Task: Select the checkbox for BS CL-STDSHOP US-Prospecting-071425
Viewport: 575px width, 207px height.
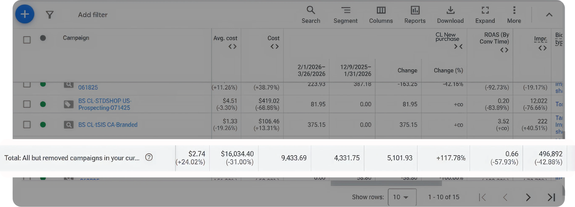Action: click(27, 104)
